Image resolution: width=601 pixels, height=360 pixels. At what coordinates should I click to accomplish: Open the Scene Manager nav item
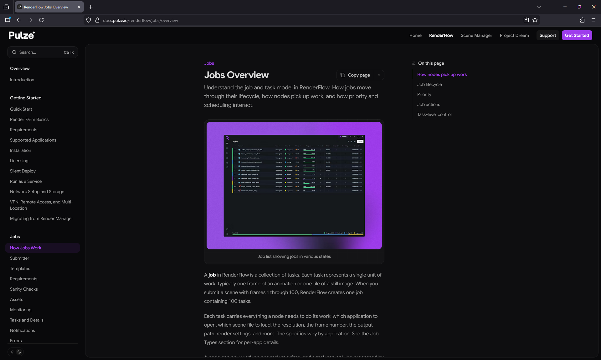[x=476, y=35]
